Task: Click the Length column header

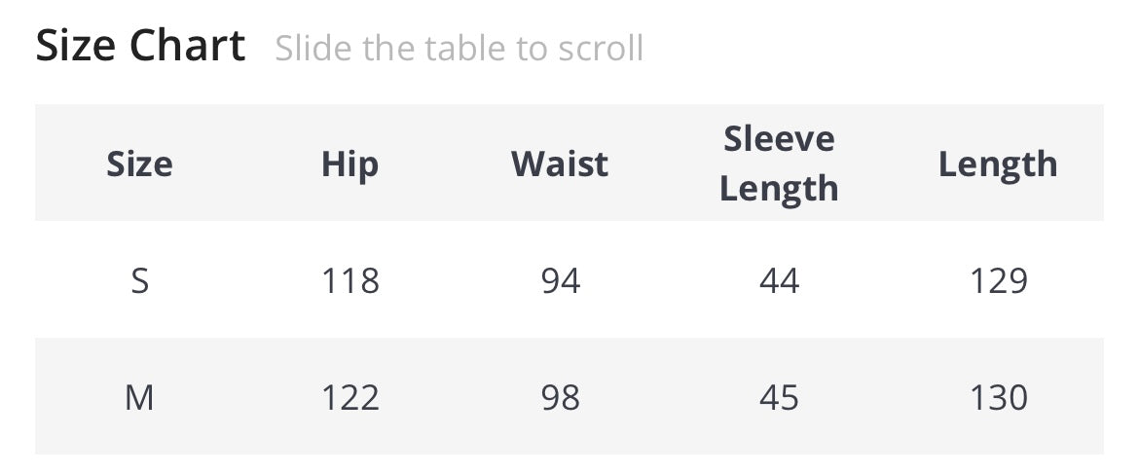Action: coord(998,164)
